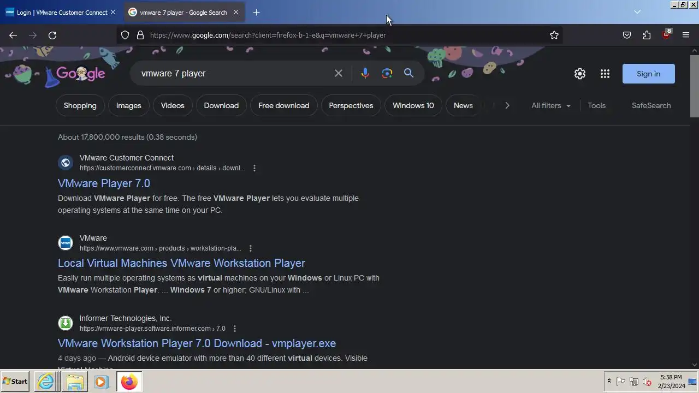
Task: Open the VMware Player 7.0 result
Action: pyautogui.click(x=104, y=183)
